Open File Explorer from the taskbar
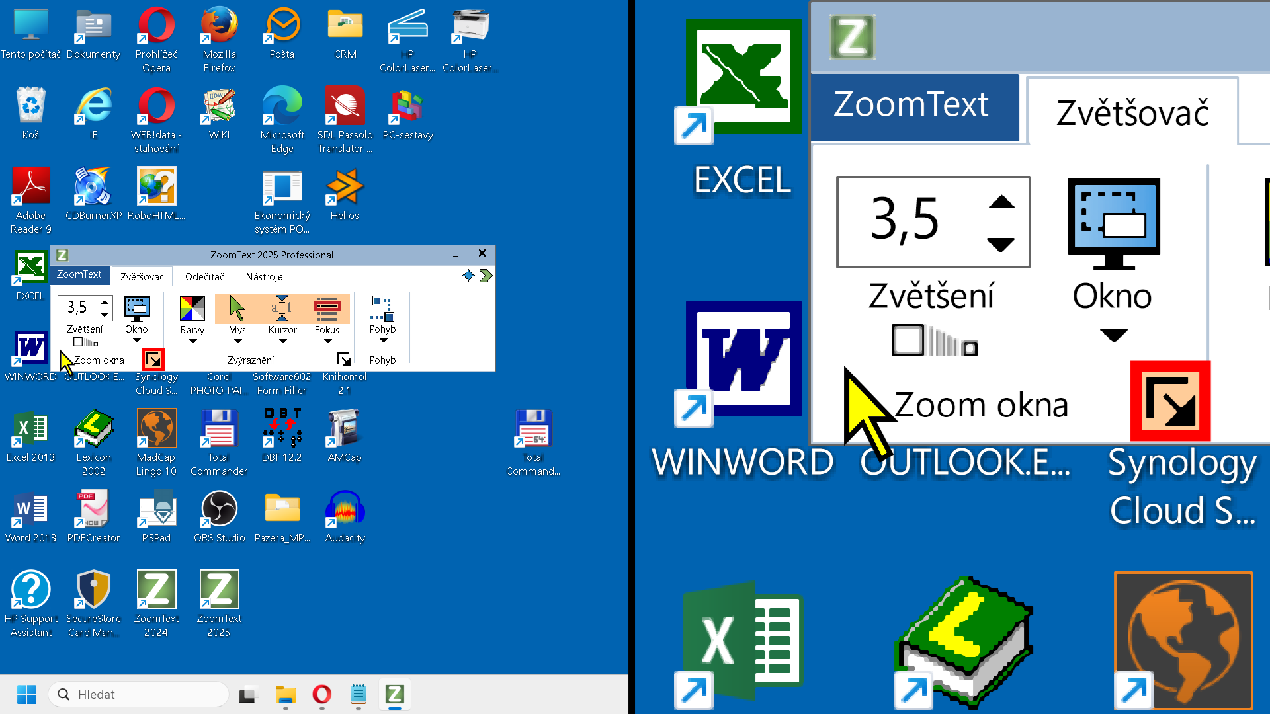The image size is (1270, 714). point(286,694)
